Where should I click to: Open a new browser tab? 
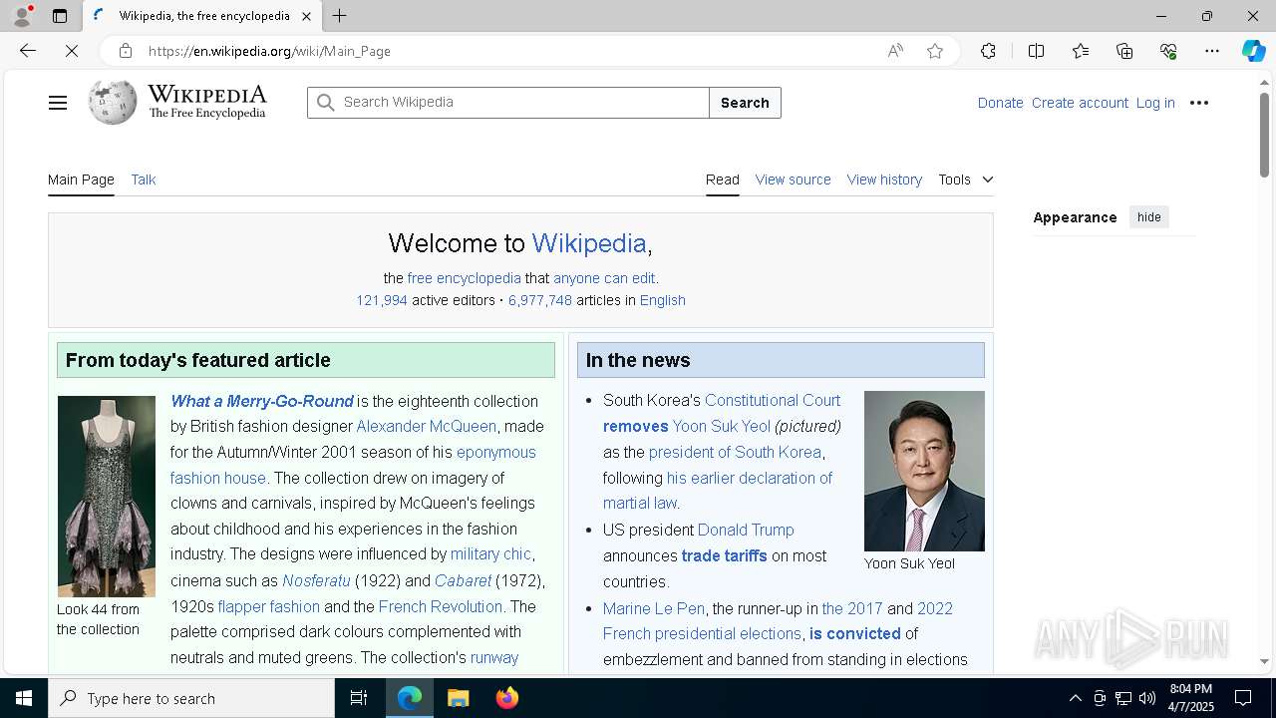tap(340, 16)
